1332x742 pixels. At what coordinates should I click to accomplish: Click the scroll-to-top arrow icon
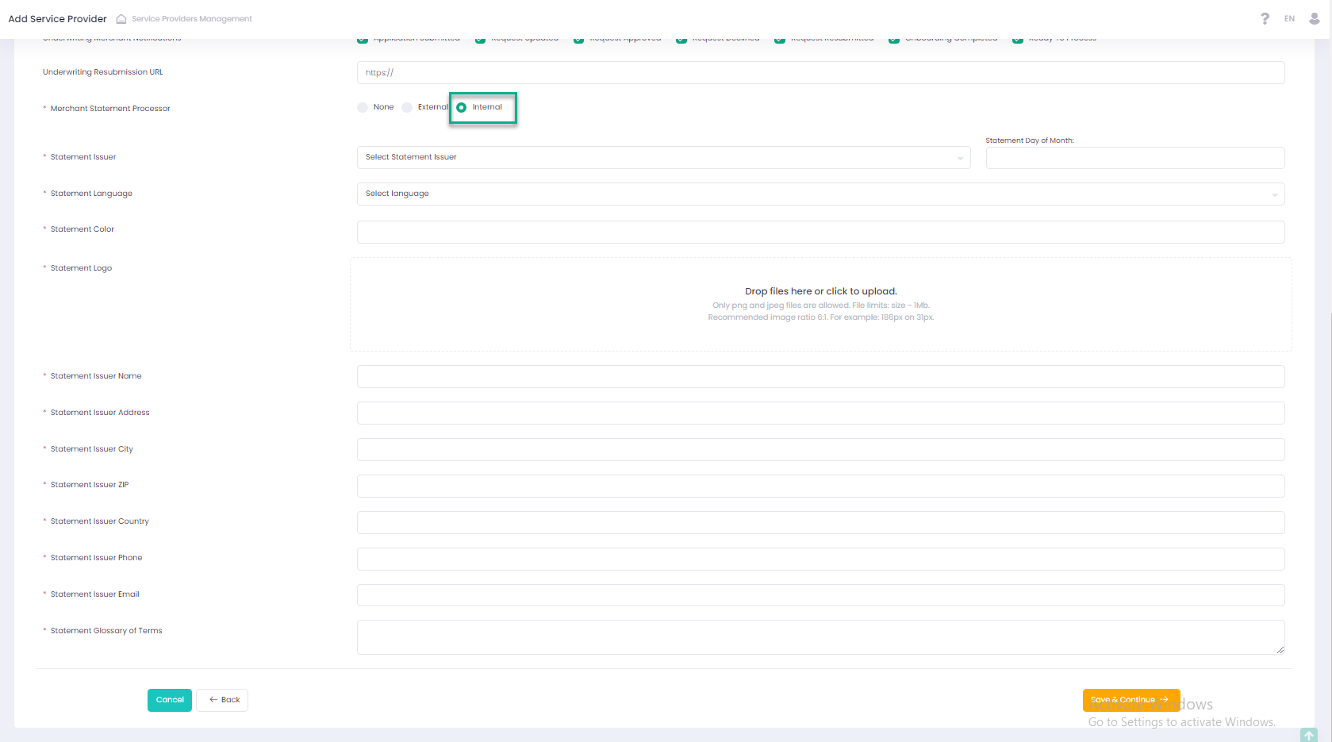[1309, 735]
